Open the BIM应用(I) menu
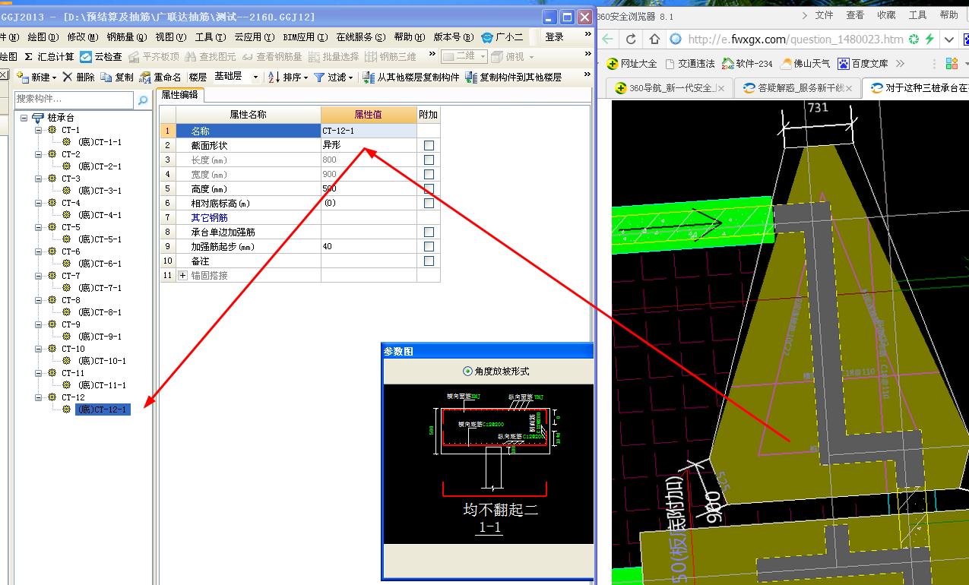This screenshot has height=585, width=969. 306,36
